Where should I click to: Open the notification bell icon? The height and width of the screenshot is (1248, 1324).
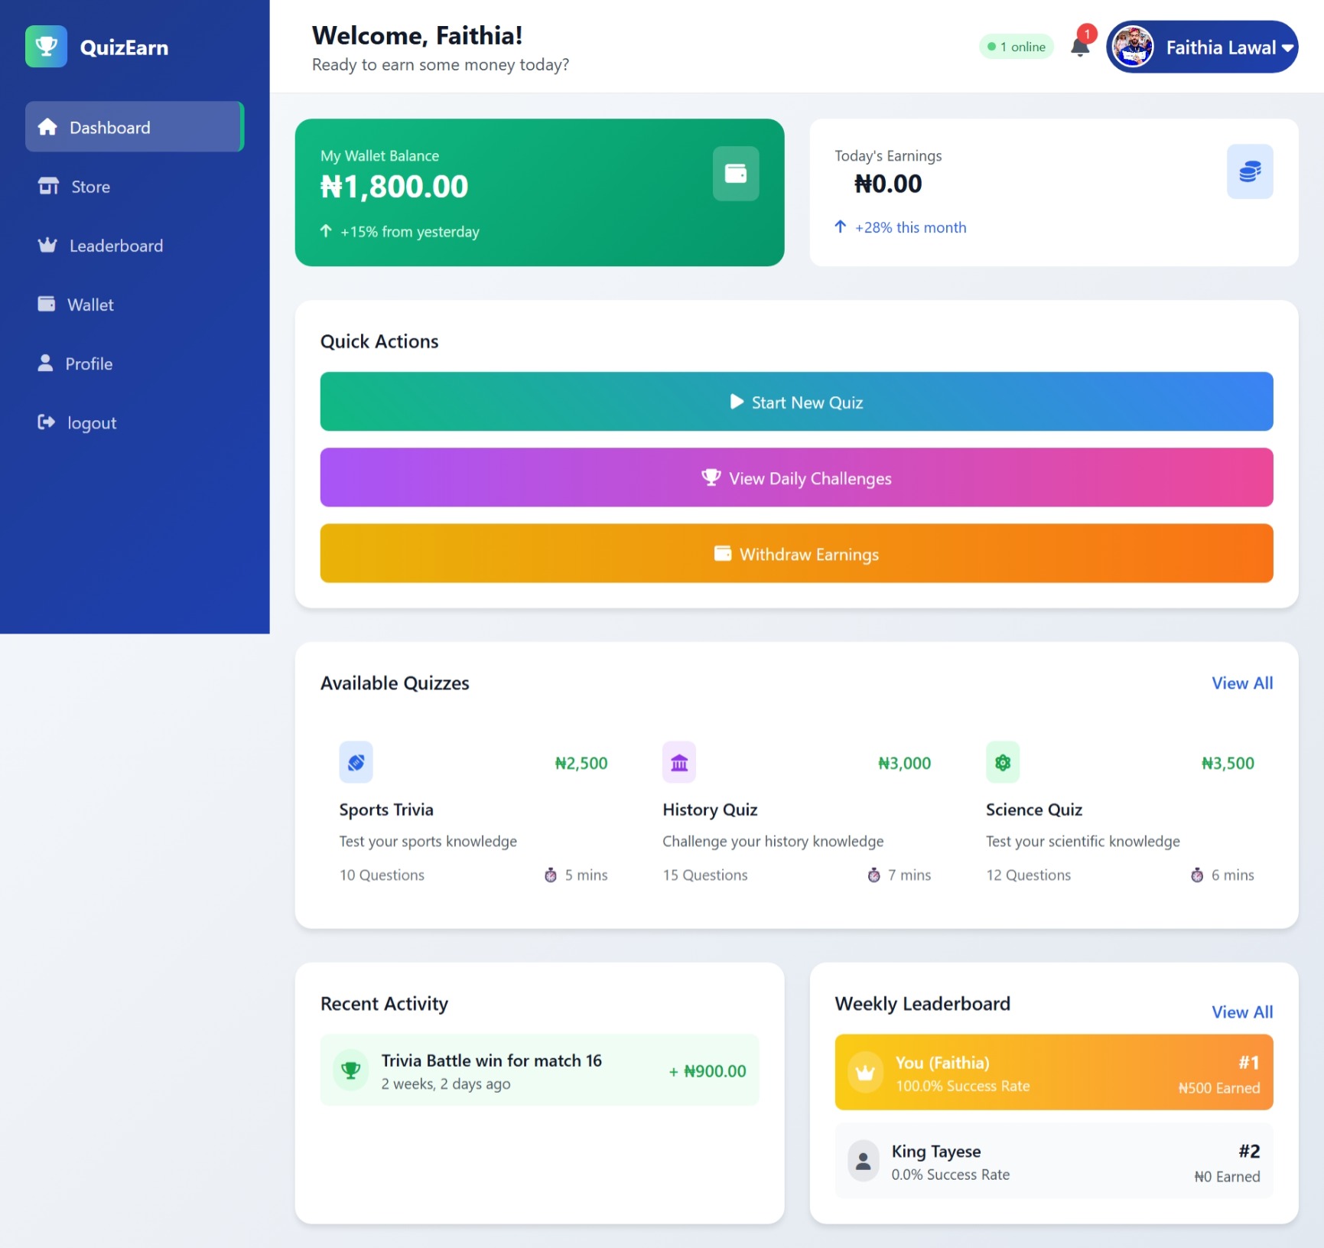(x=1080, y=47)
